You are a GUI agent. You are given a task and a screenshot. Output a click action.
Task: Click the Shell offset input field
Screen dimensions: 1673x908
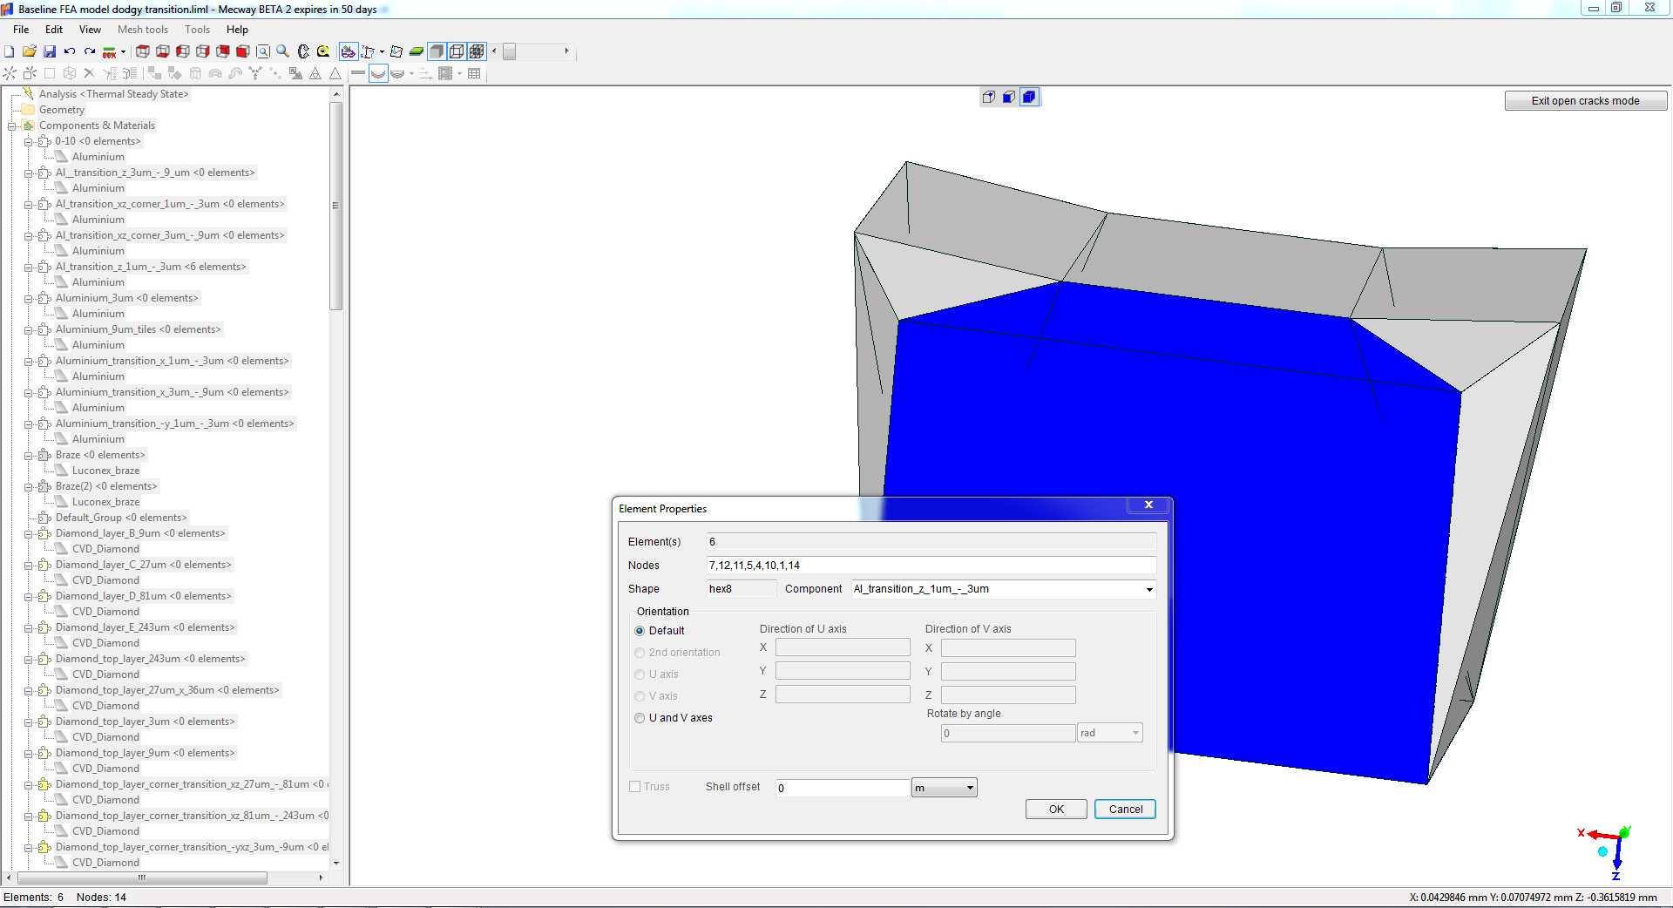pyautogui.click(x=843, y=788)
